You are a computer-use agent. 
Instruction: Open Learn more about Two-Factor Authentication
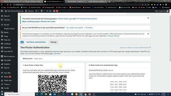click(x=135, y=48)
